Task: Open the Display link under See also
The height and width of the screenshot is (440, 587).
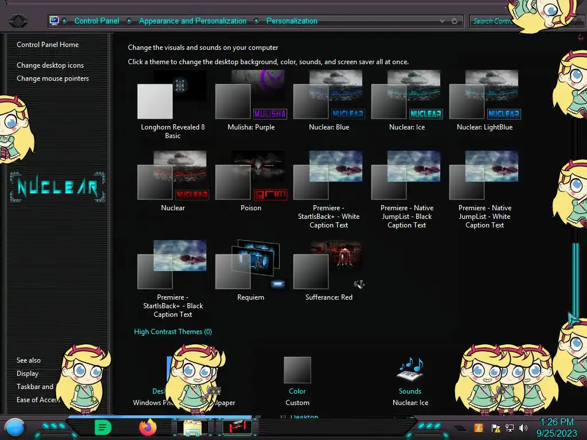Action: [x=28, y=374]
